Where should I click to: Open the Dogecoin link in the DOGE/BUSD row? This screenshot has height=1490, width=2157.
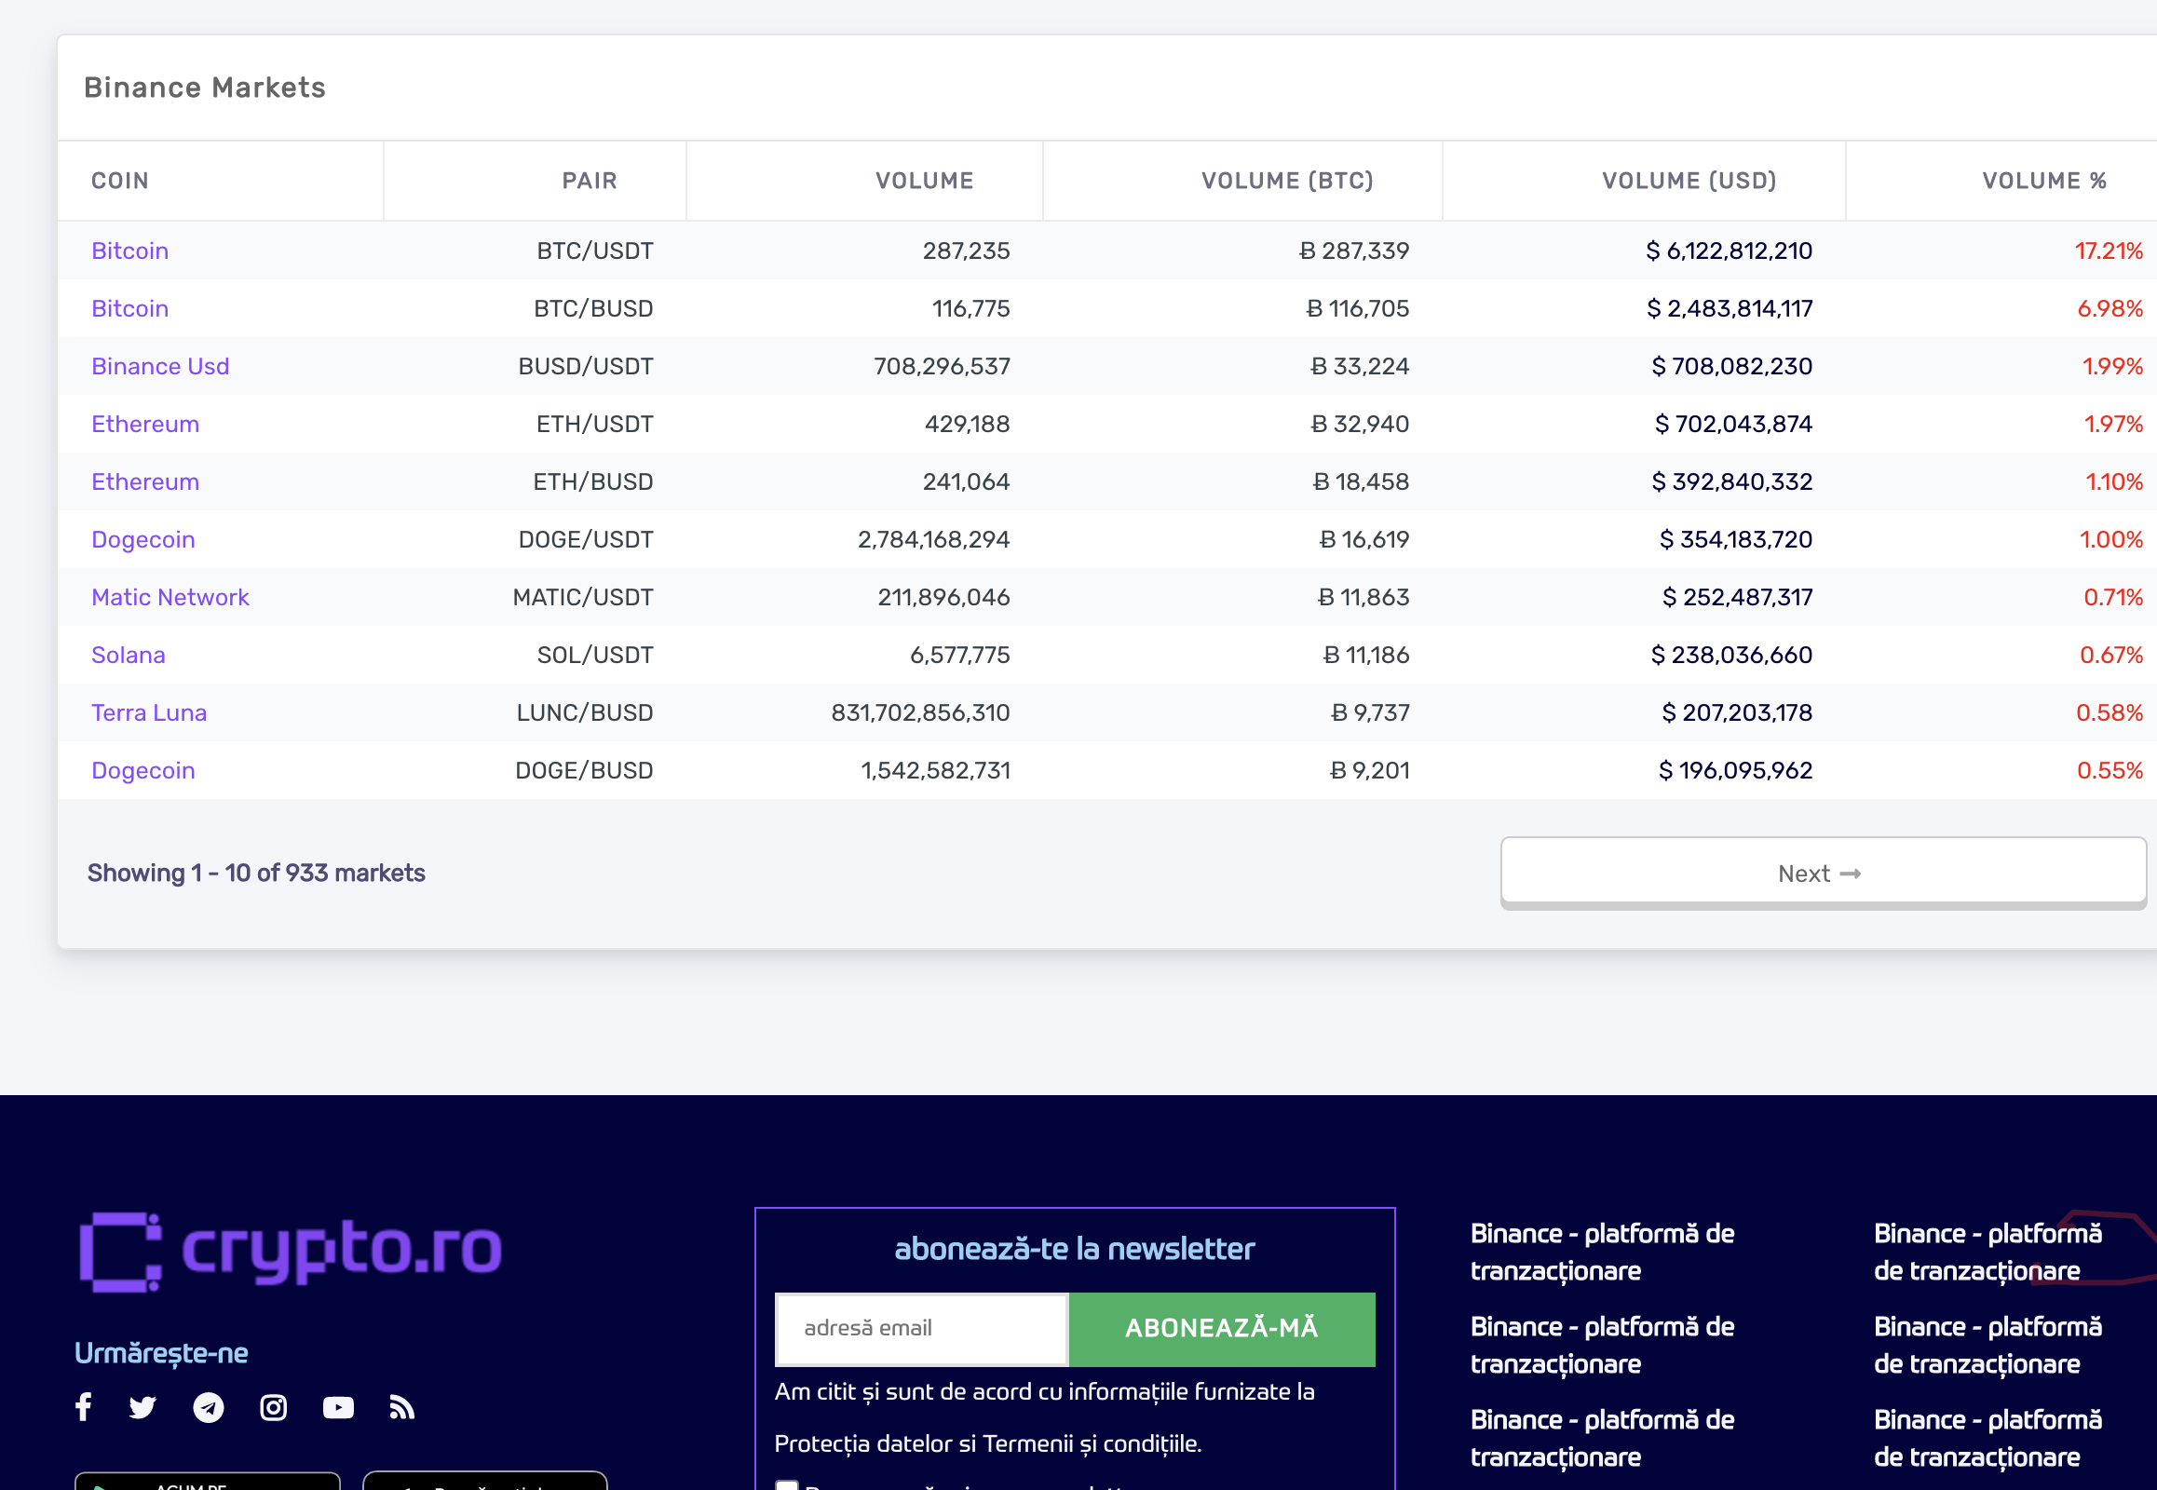coord(142,771)
